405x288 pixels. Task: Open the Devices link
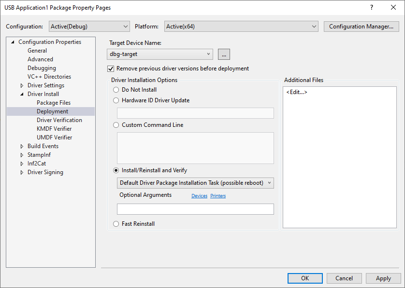click(x=199, y=195)
